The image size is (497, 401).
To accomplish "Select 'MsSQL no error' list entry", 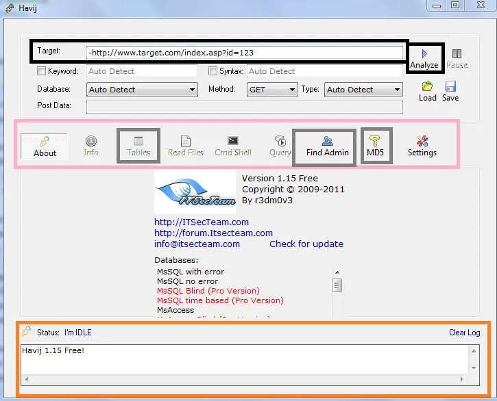I will 187,281.
